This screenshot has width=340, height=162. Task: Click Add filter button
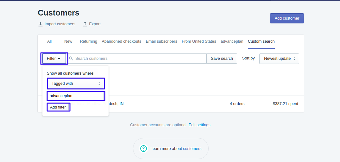point(58,107)
